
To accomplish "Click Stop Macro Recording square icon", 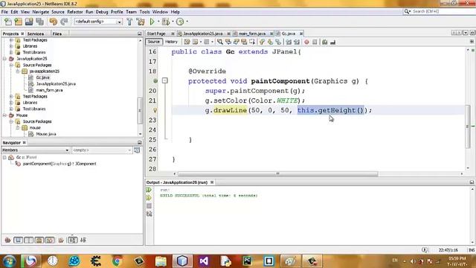I will click(x=315, y=42).
